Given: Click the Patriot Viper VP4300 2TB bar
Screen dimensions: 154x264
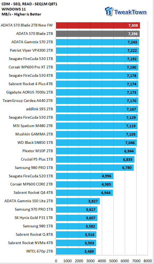Looking at the screenshot, I should tap(97, 51).
